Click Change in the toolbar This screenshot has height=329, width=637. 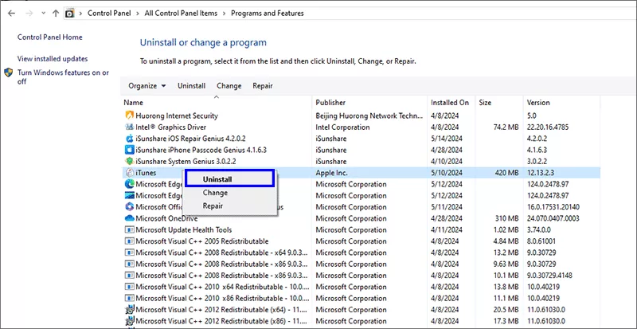point(229,86)
